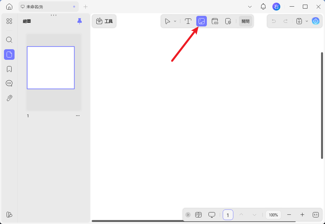Open the Comments panel in sidebar
The image size is (325, 224).
[x=9, y=83]
